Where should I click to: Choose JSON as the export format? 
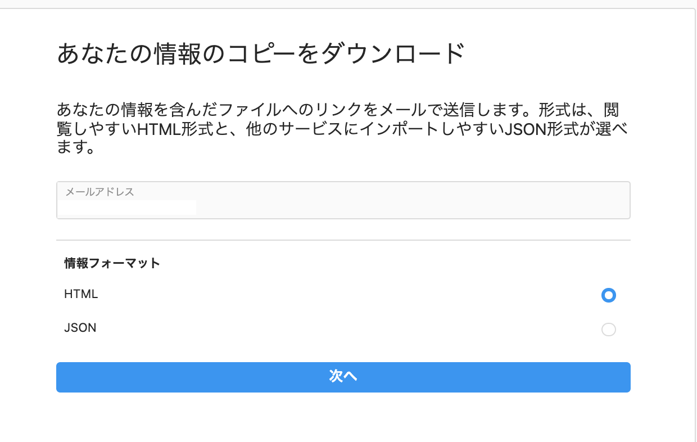[608, 330]
